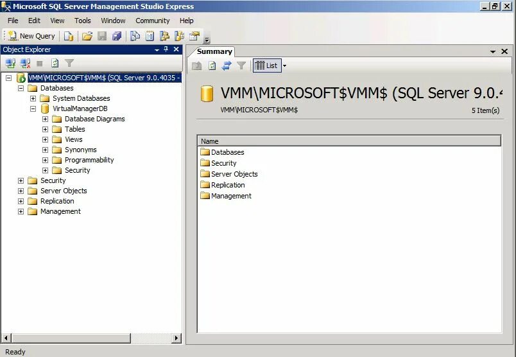Open the Community menu
Screen dimensions: 516x357
pyautogui.click(x=152, y=21)
